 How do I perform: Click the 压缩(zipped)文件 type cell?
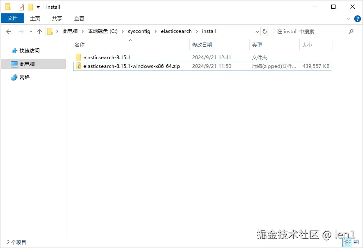click(274, 66)
